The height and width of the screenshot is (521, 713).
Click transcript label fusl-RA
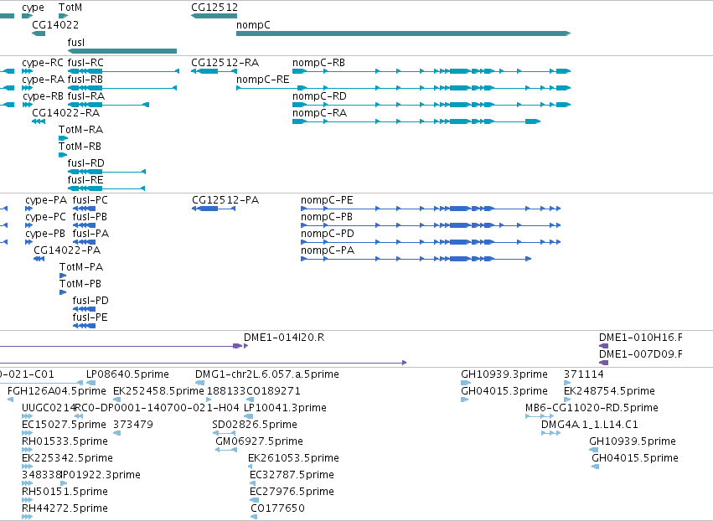point(86,96)
